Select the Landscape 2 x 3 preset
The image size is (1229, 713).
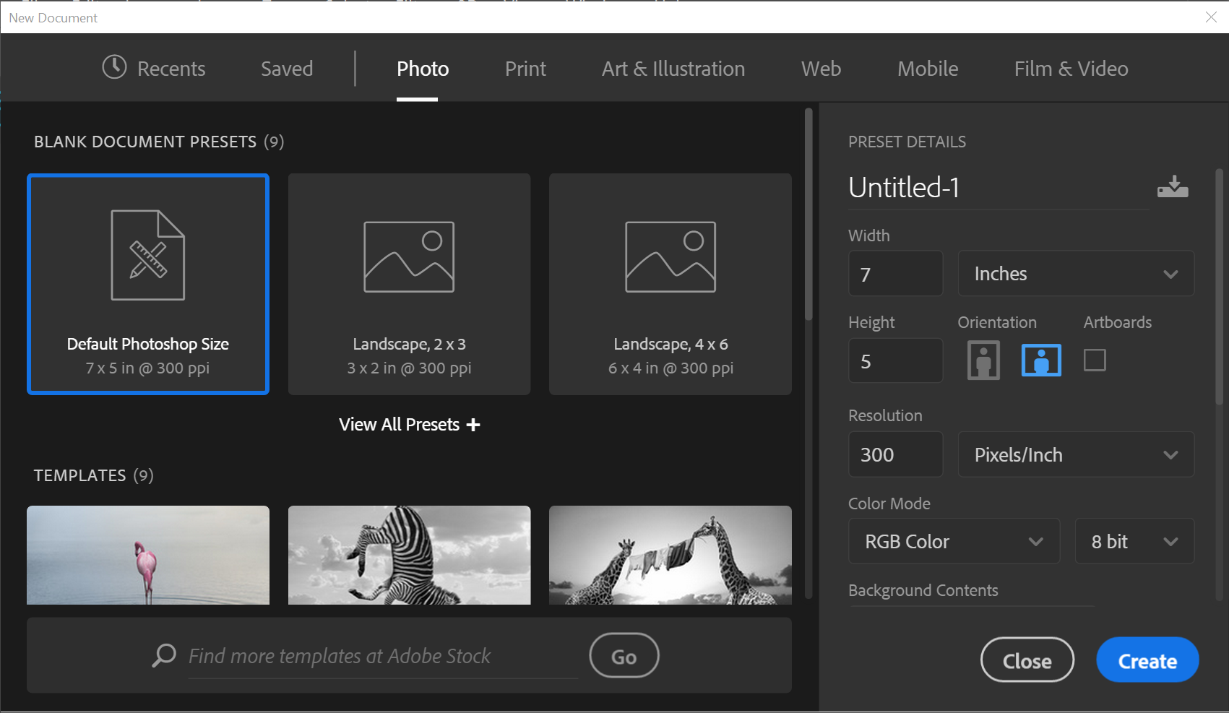[409, 284]
